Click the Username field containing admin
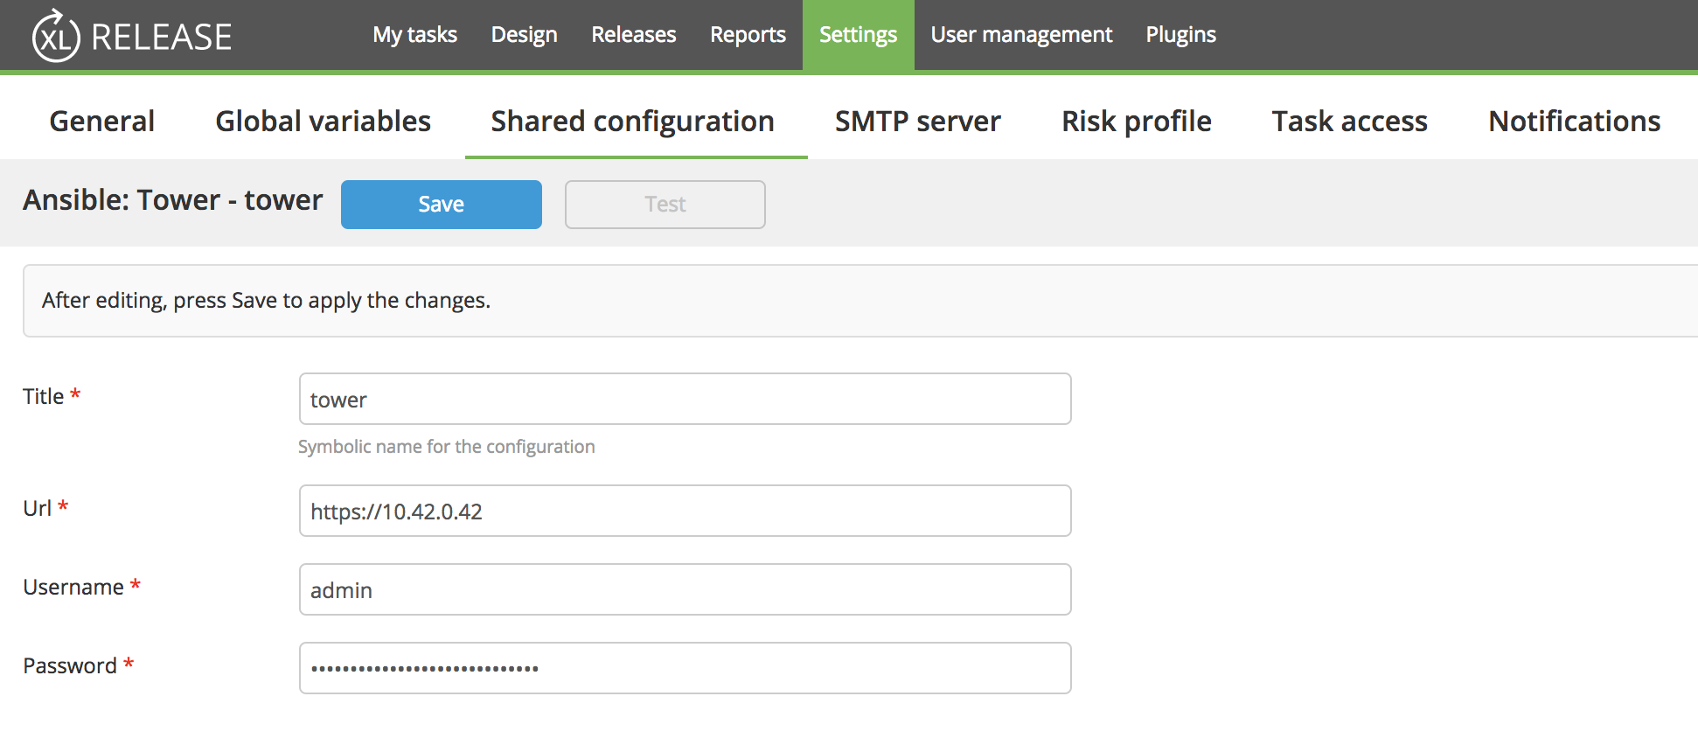 (x=685, y=589)
